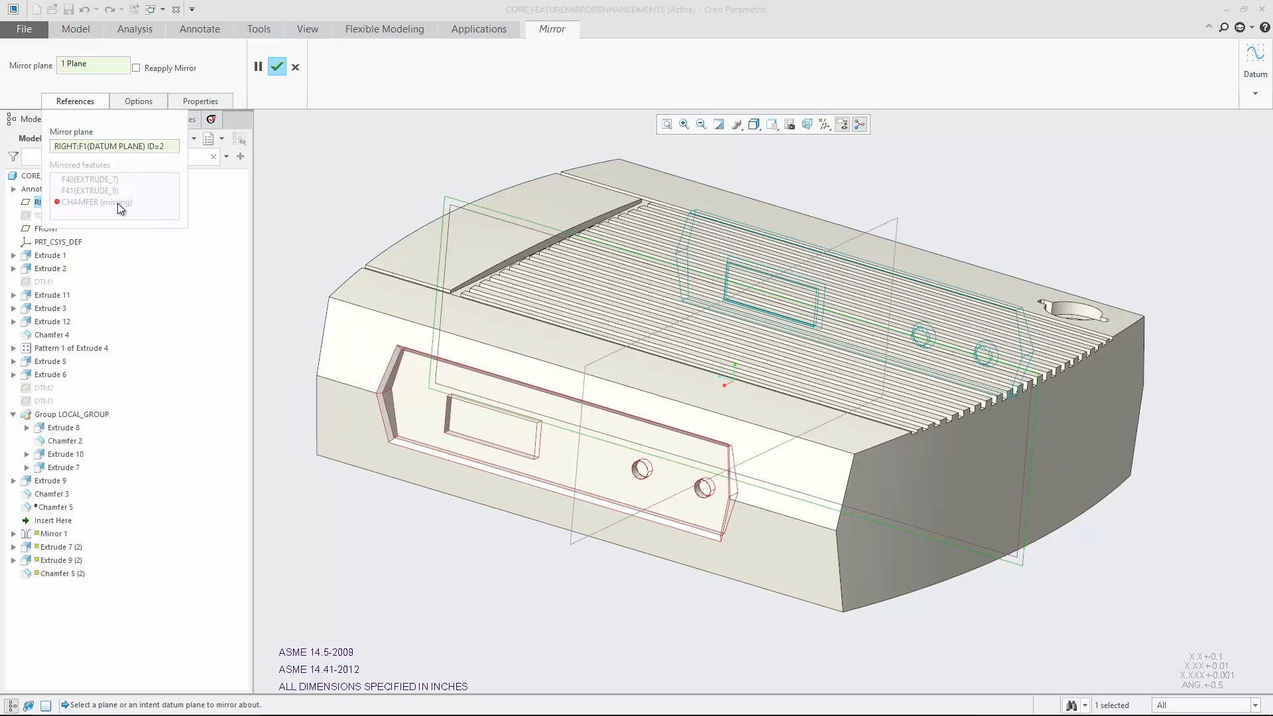The image size is (1273, 716).
Task: Click the Datum curve icon
Action: click(1255, 53)
